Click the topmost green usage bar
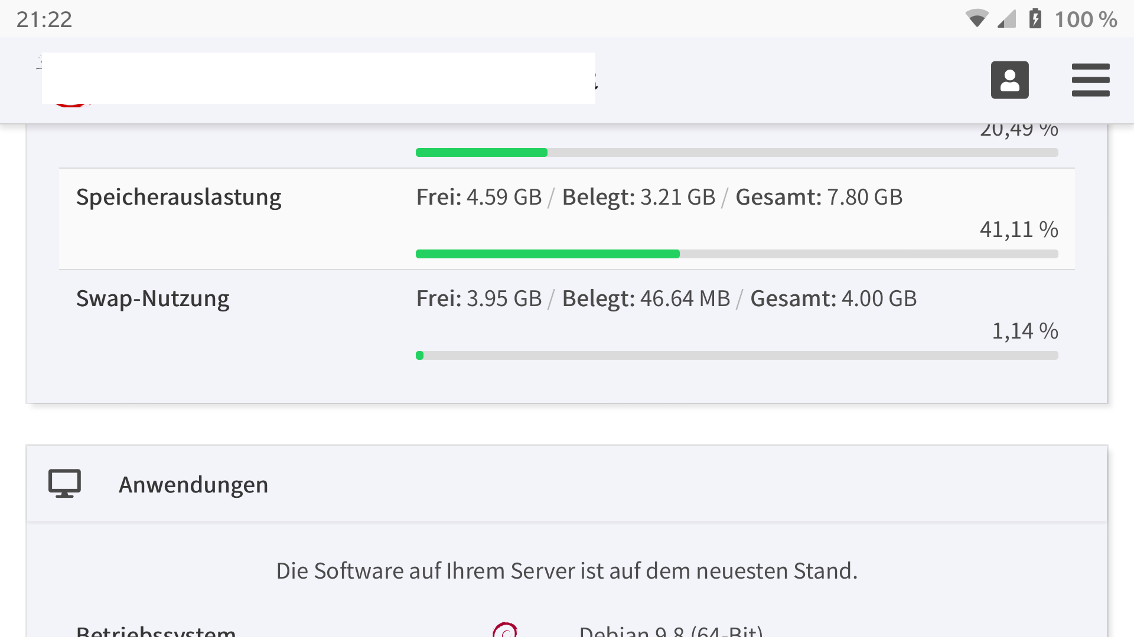The height and width of the screenshot is (637, 1134). pos(737,152)
